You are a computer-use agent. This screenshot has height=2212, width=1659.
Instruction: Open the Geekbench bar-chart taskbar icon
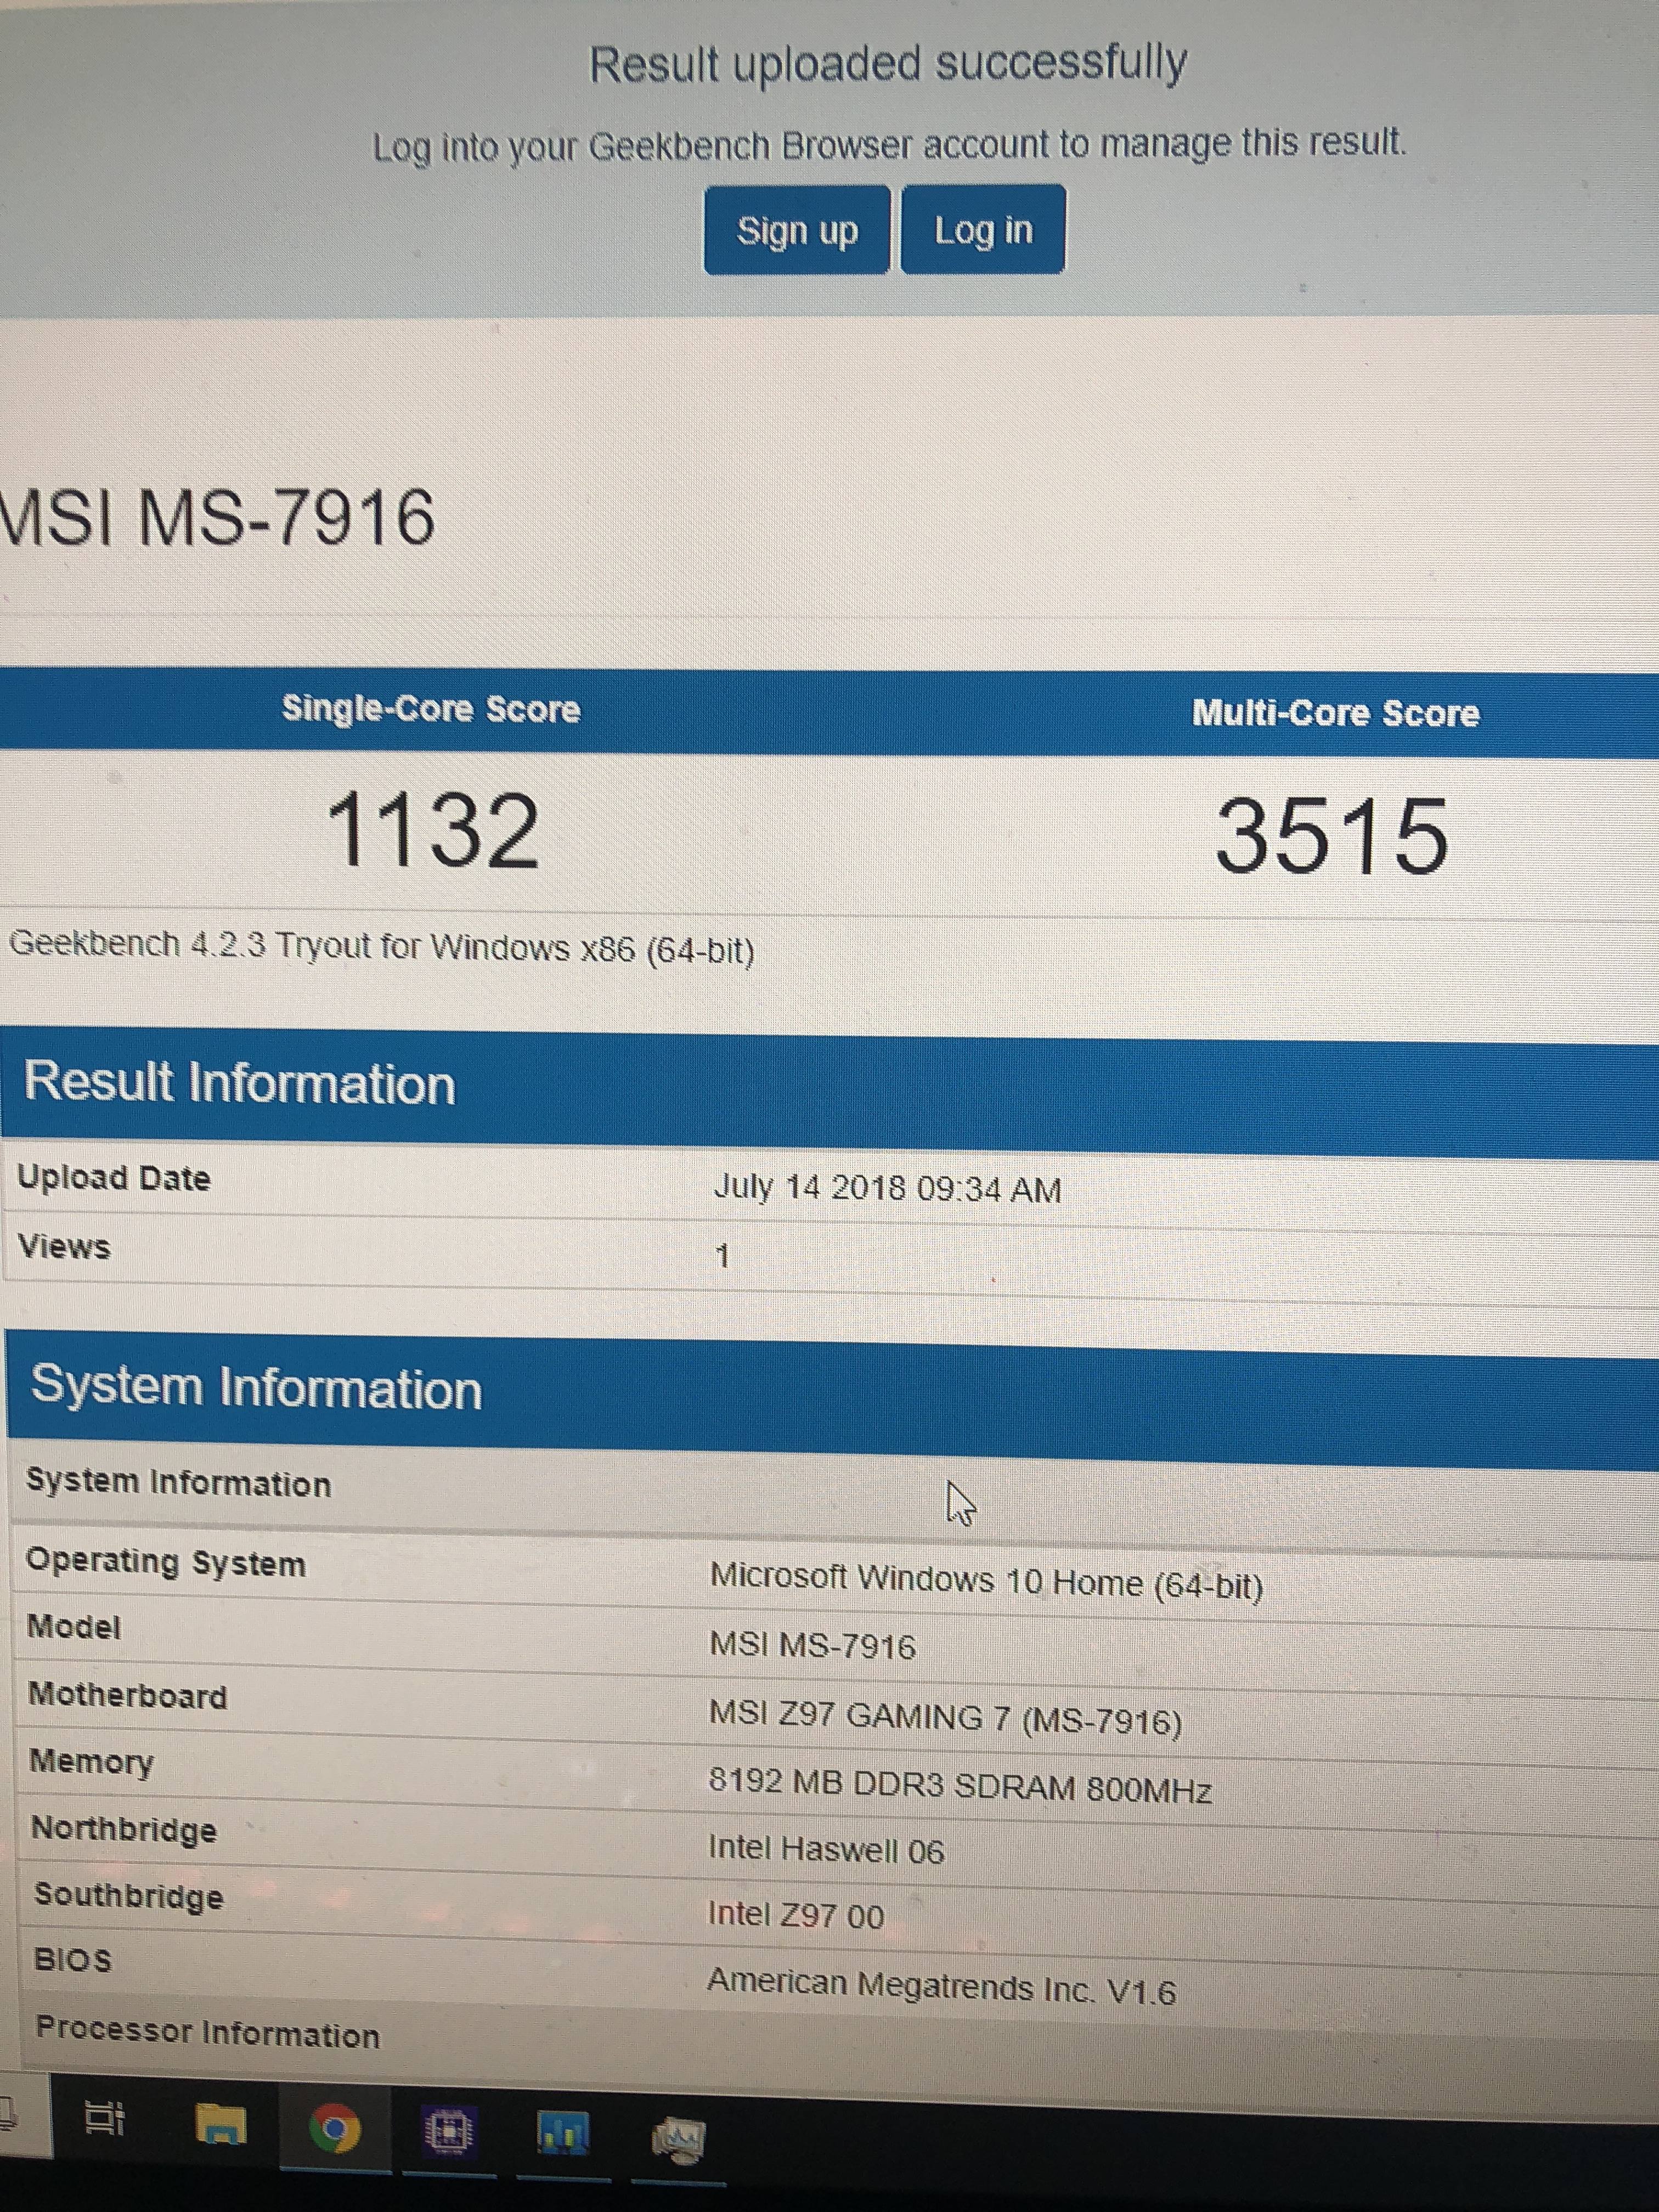click(x=563, y=2133)
